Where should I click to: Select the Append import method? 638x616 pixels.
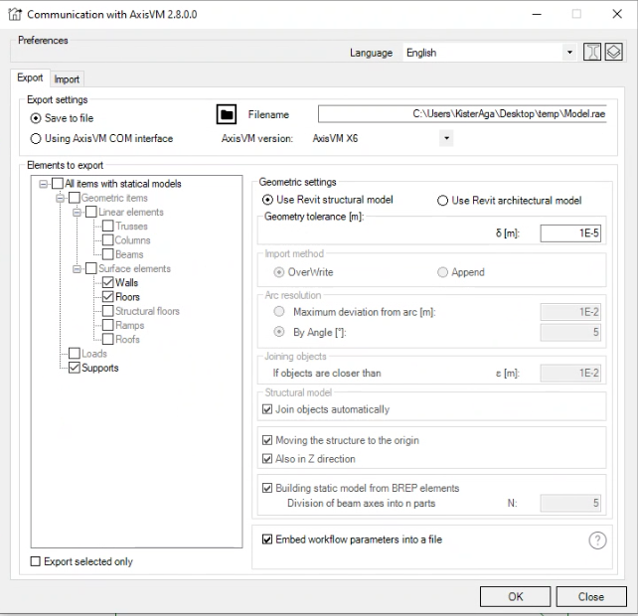442,272
